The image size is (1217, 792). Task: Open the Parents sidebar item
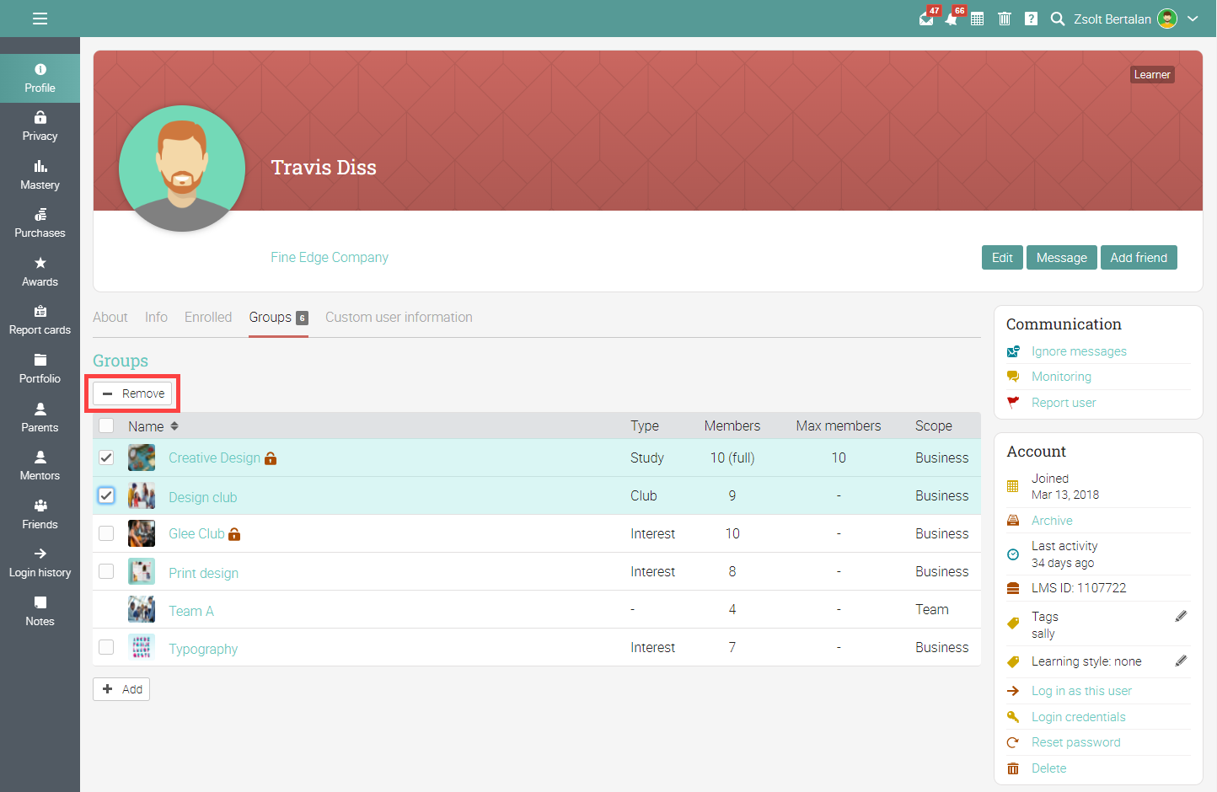pyautogui.click(x=40, y=418)
